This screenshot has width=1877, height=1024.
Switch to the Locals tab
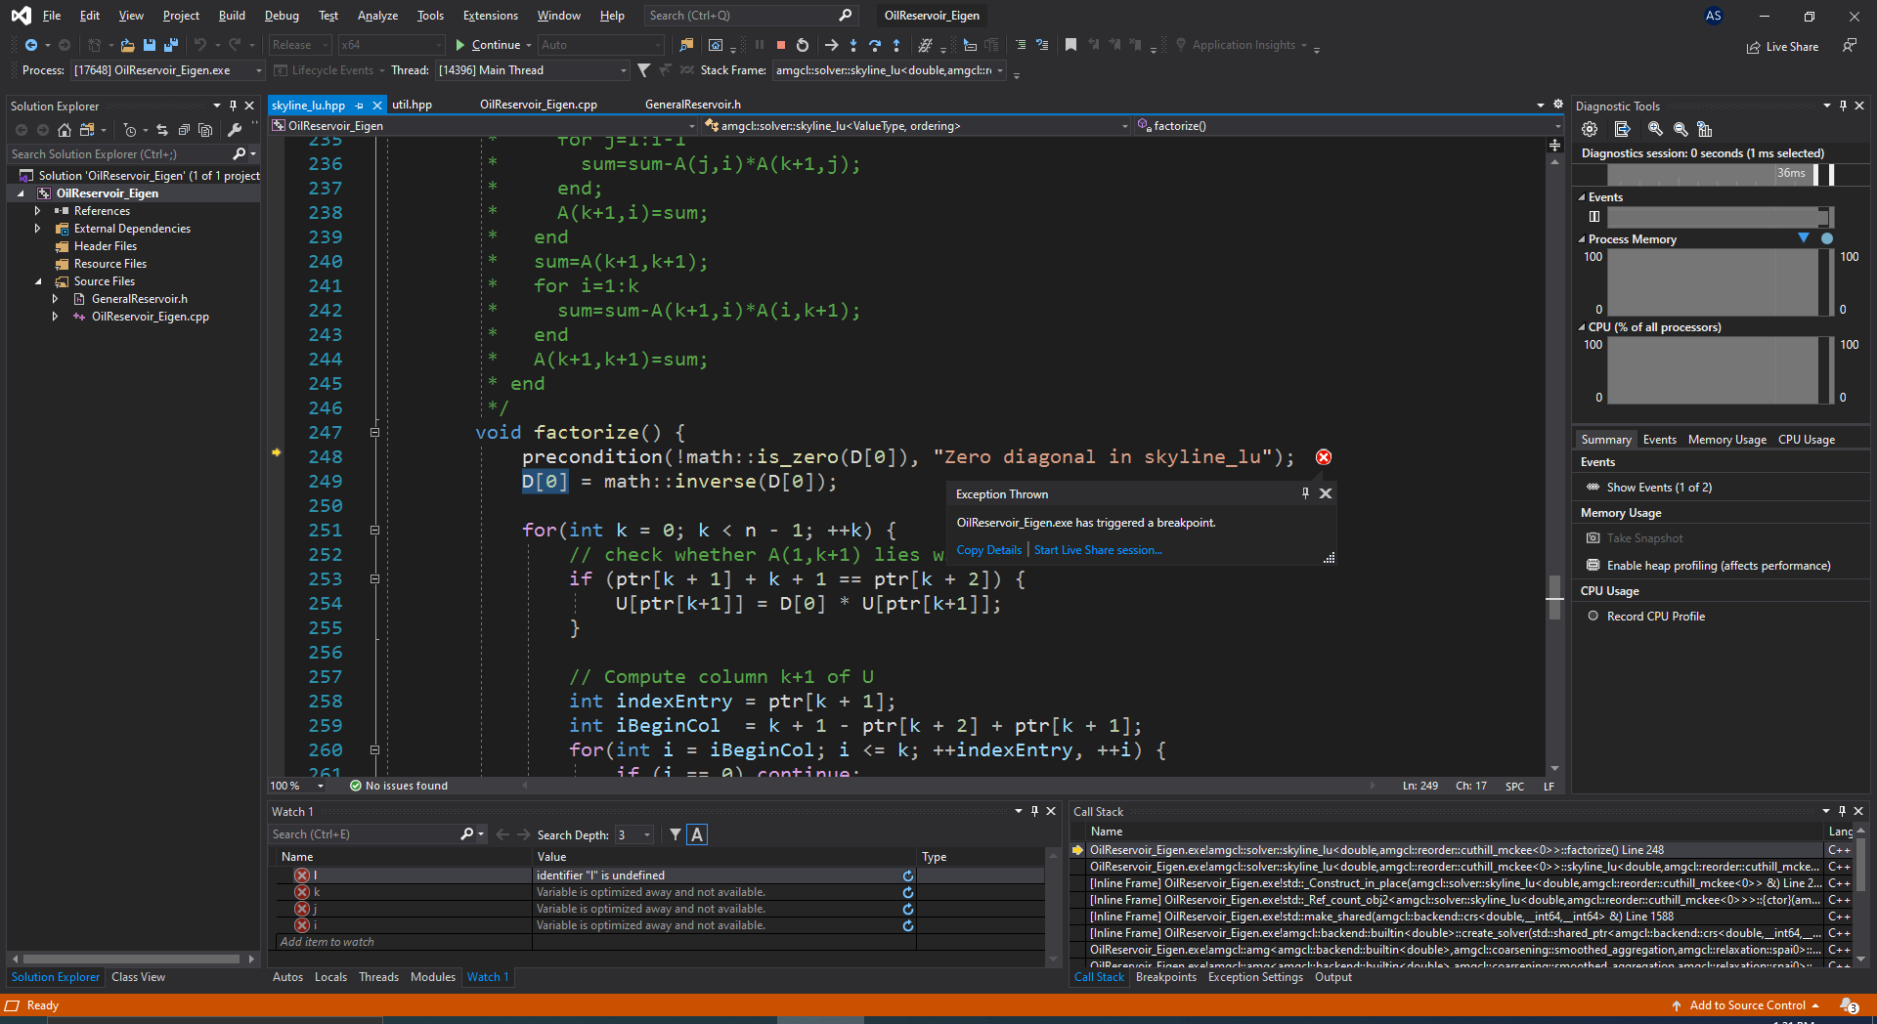tap(330, 977)
